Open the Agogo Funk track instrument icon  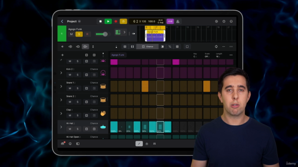(x=118, y=32)
